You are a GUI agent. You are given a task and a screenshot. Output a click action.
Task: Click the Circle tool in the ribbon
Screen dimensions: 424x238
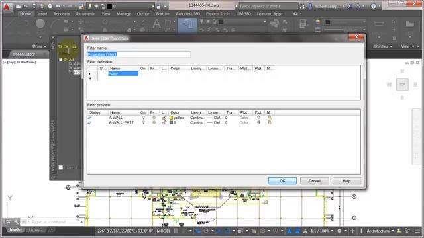pyautogui.click(x=40, y=24)
